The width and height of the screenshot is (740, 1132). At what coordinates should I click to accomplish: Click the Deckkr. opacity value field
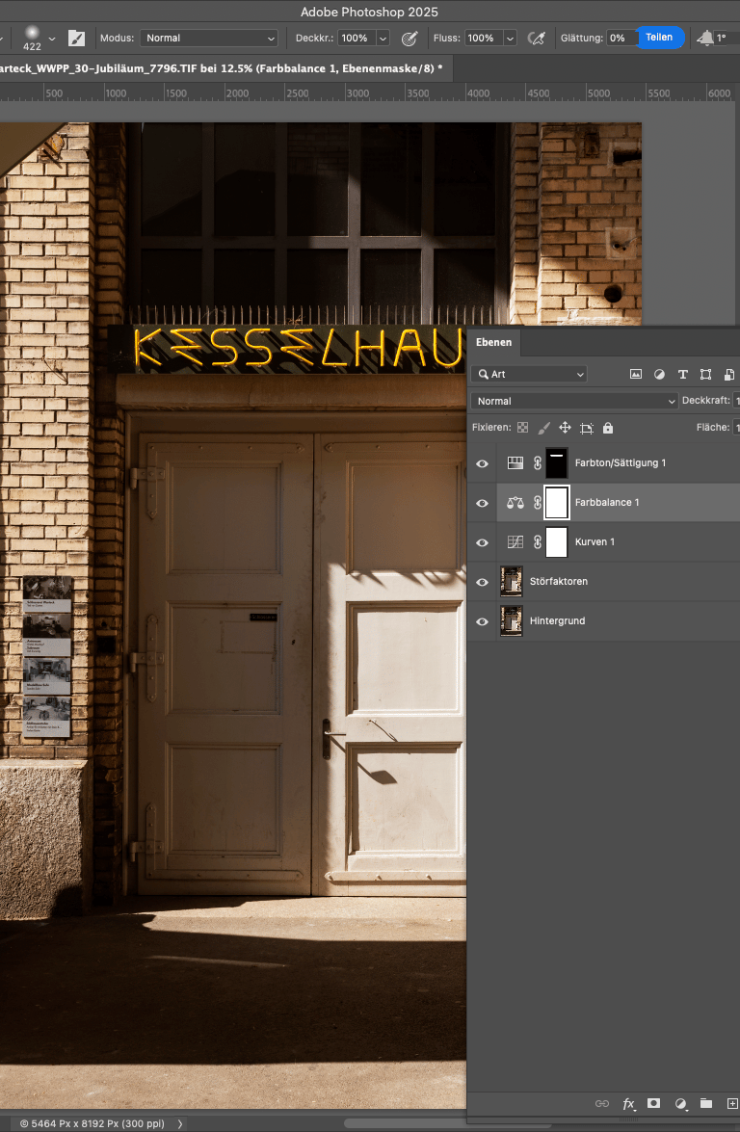point(356,39)
